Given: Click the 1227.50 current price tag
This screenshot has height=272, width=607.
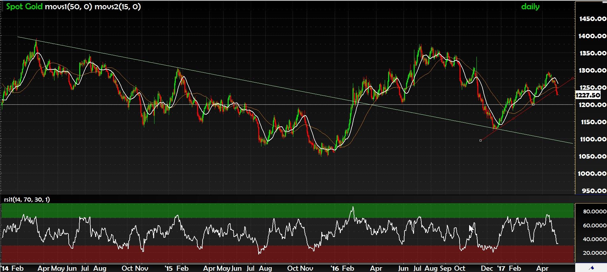Looking at the screenshot, I should 588,95.
